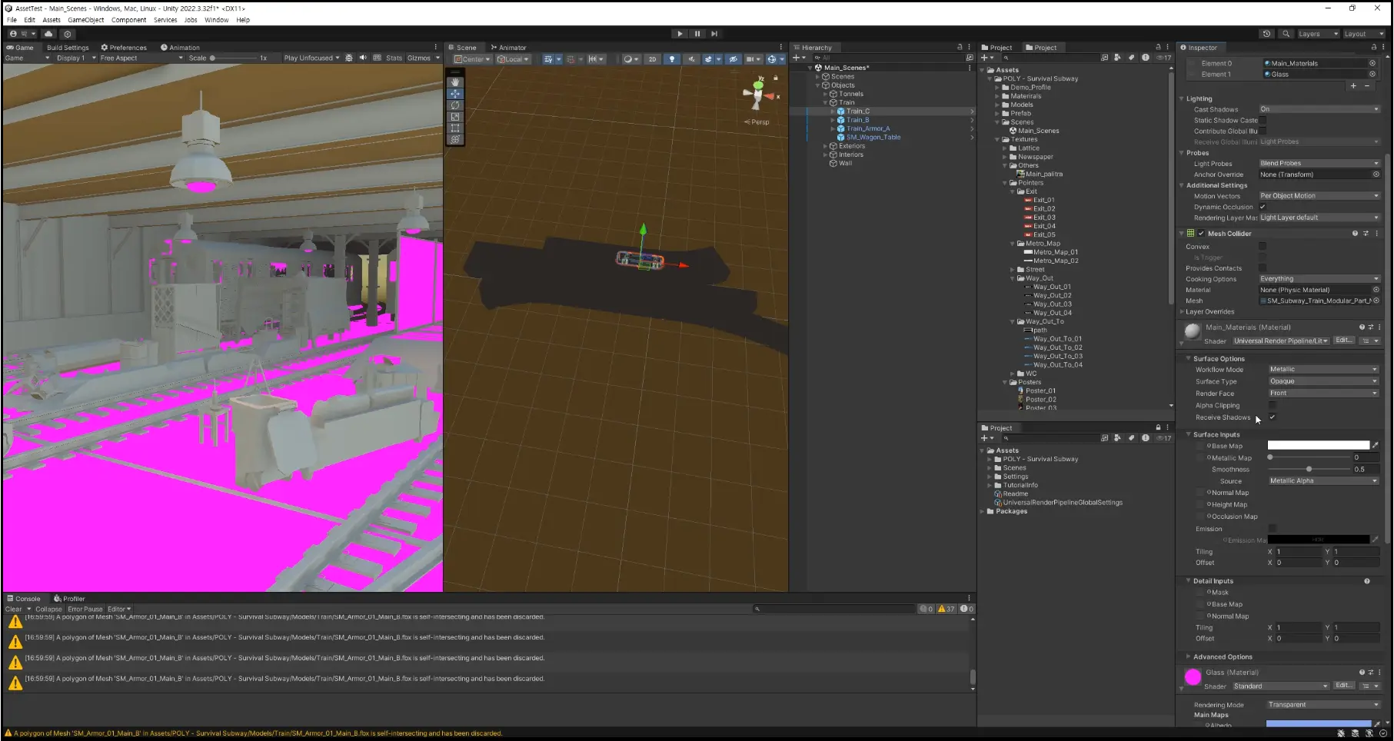The width and height of the screenshot is (1394, 741).
Task: Select Train_C in the Hierarchy
Action: (858, 111)
